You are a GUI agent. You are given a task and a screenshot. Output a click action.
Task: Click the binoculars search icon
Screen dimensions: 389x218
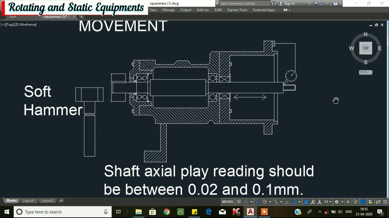click(274, 3)
